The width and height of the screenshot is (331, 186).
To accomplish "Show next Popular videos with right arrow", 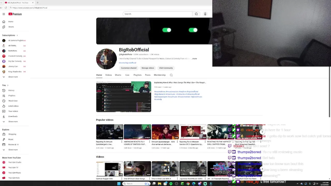I will point(262,132).
